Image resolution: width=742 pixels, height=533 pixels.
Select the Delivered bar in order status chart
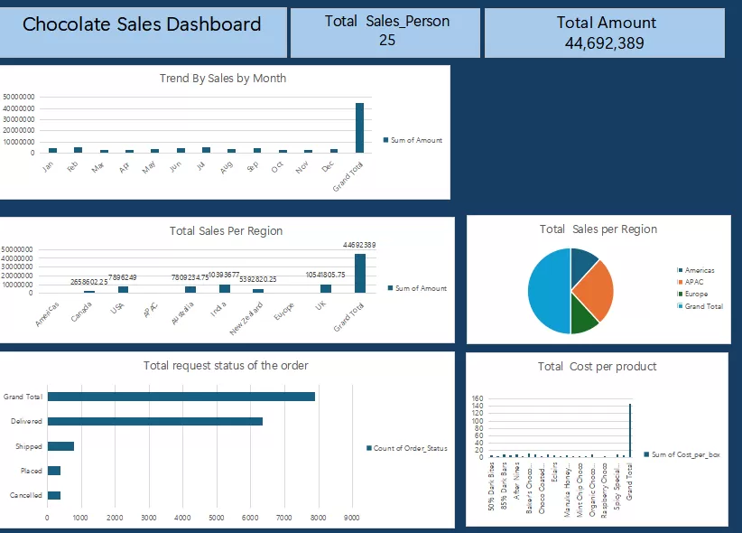(155, 422)
